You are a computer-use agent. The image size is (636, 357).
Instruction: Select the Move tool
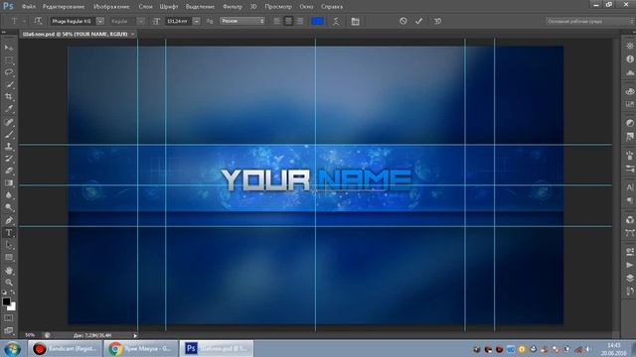click(9, 49)
